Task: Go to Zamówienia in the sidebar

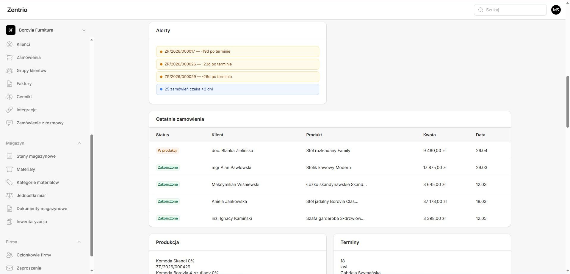Action: click(29, 57)
